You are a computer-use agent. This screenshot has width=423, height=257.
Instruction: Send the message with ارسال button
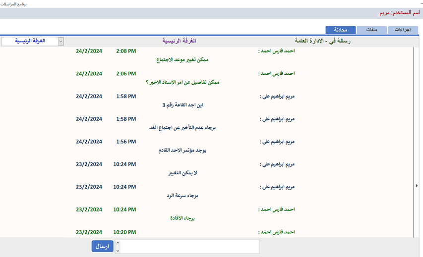(102, 247)
